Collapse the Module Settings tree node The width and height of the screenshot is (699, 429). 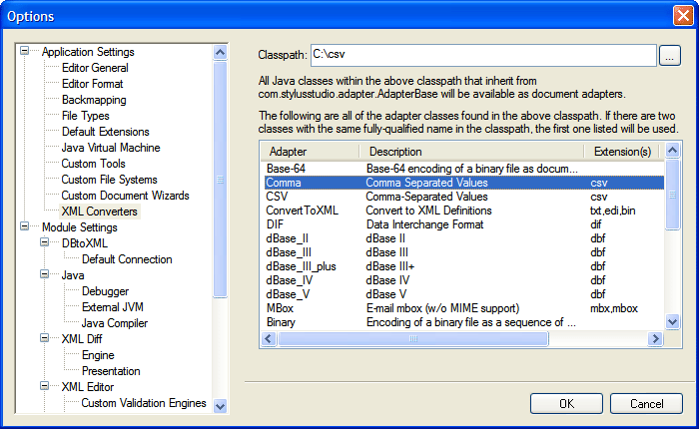pos(25,226)
